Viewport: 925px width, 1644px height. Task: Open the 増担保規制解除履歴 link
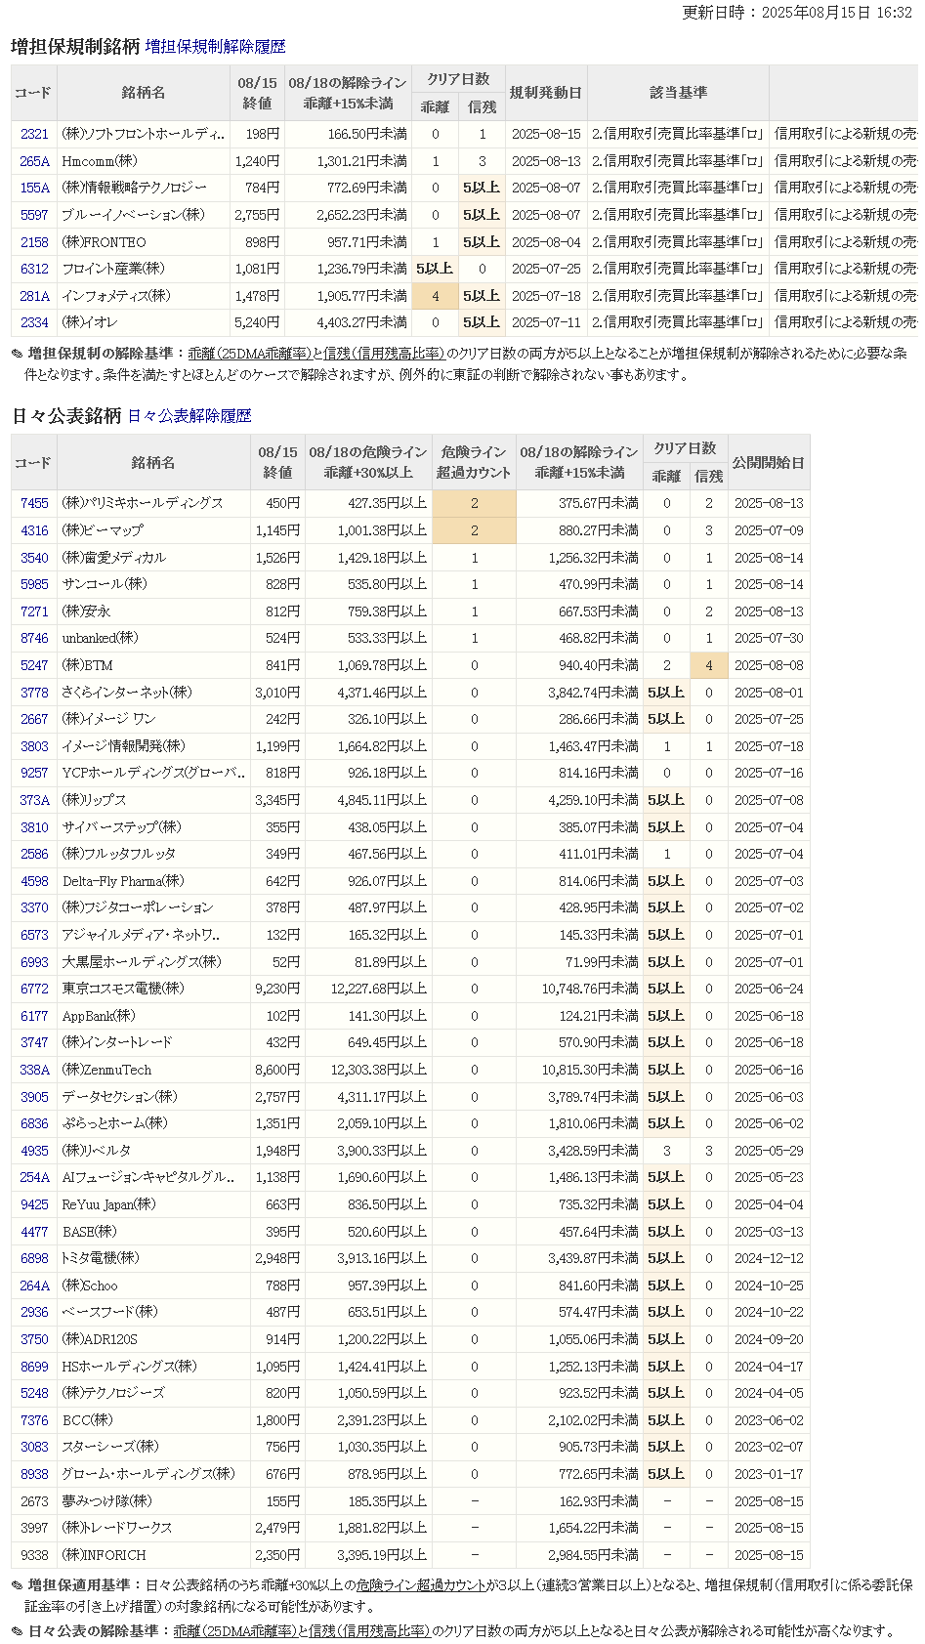pyautogui.click(x=215, y=47)
